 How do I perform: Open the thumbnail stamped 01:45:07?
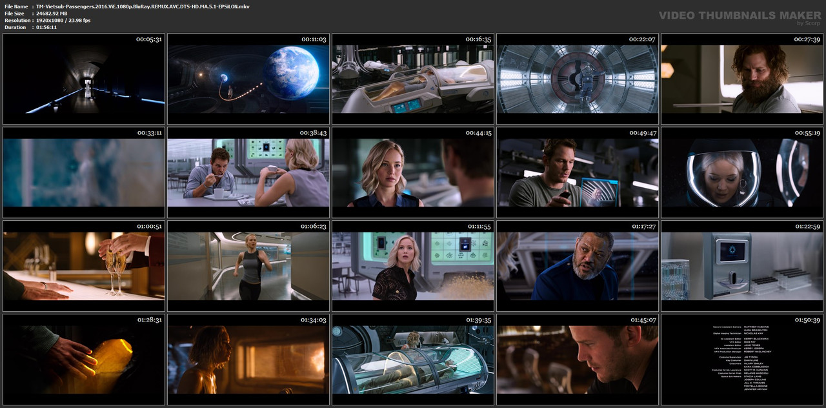[578, 360]
